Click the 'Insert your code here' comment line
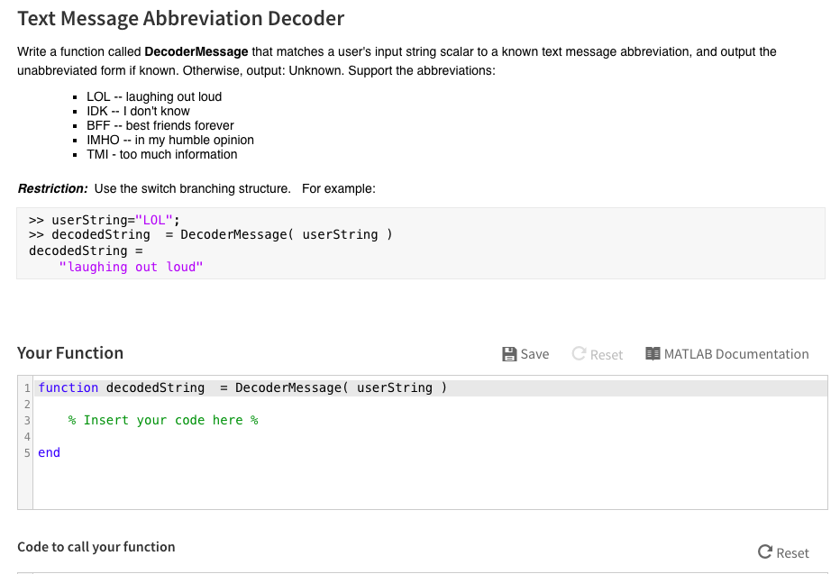The height and width of the screenshot is (574, 840). pos(163,420)
